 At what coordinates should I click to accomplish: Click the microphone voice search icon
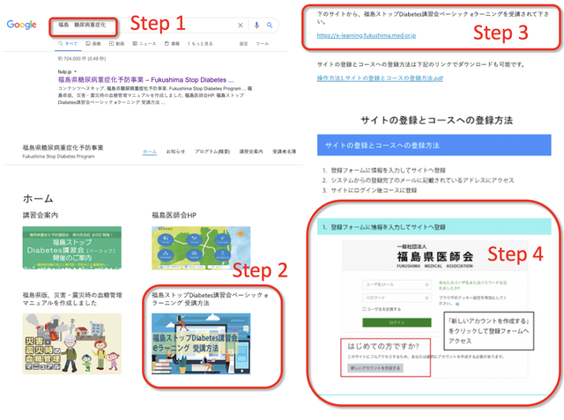point(256,26)
